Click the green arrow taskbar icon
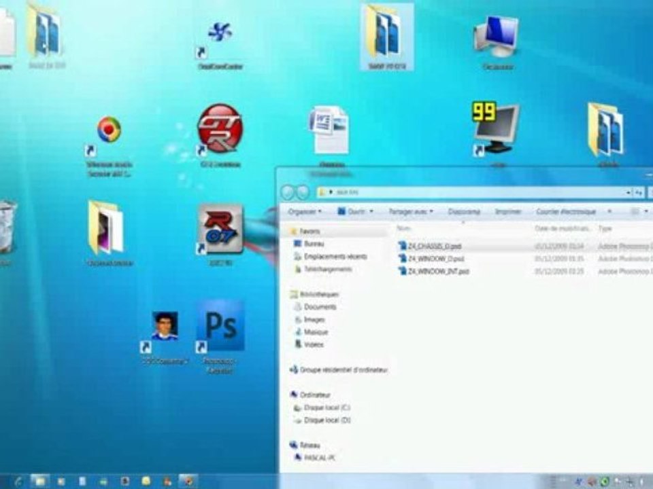 tap(103, 482)
